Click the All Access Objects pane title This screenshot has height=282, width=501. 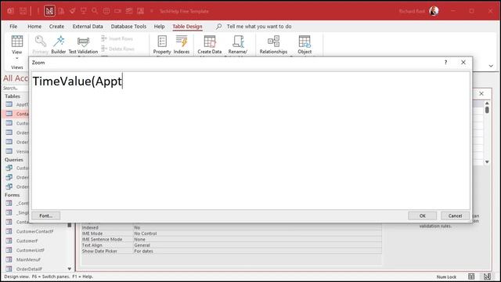16,78
